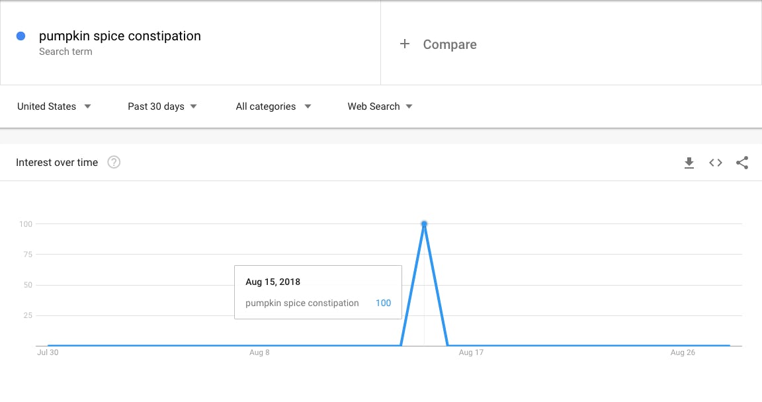Open the embed code icon
Viewport: 762px width, 402px height.
[x=716, y=163]
